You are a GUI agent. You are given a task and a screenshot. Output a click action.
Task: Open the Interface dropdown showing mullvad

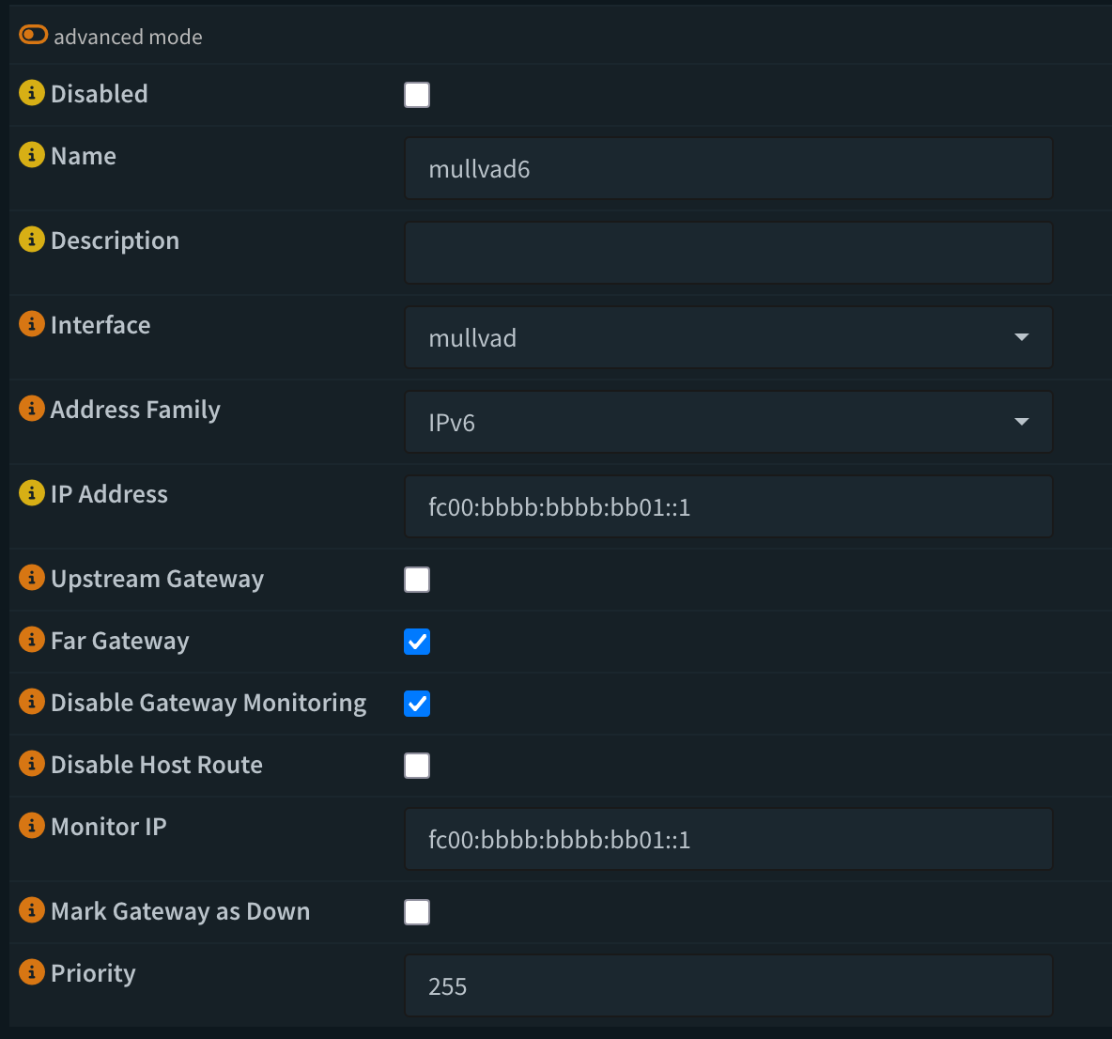point(728,337)
